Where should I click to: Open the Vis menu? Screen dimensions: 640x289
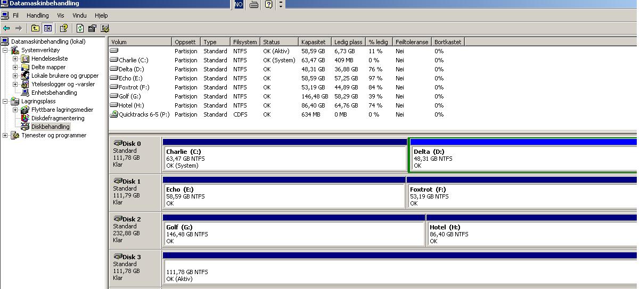(x=61, y=15)
